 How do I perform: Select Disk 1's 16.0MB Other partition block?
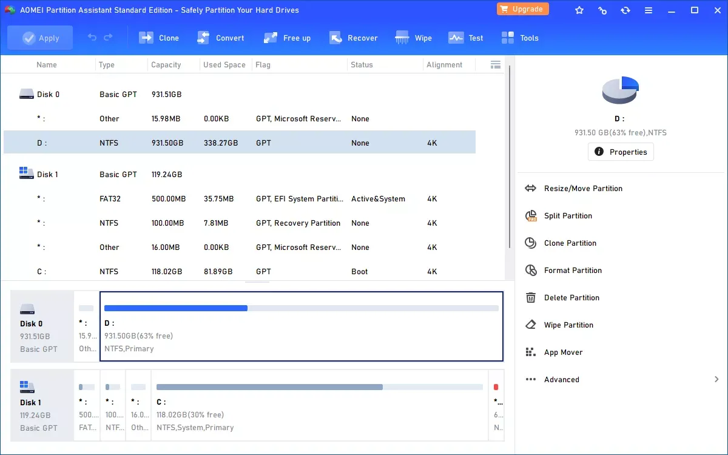pos(138,405)
